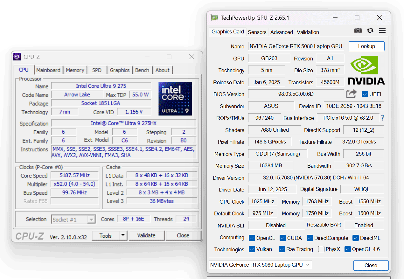Open the GPU-Z hamburger menu
This screenshot has width=404, height=279.
[x=382, y=31]
